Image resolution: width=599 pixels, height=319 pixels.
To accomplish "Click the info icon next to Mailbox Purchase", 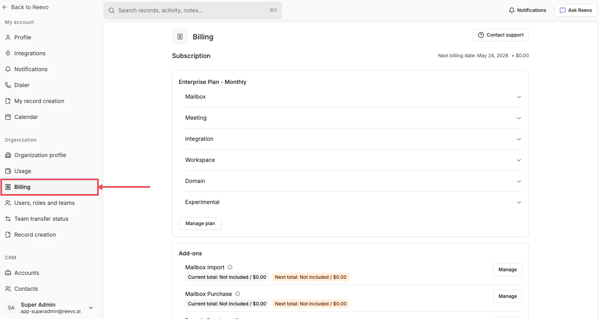I will pos(237,294).
